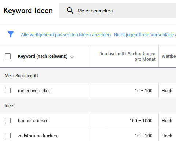The image size is (176, 141).
Task: Click 'Hoch' in the zollstock bedrucken row
Action: (167, 136)
